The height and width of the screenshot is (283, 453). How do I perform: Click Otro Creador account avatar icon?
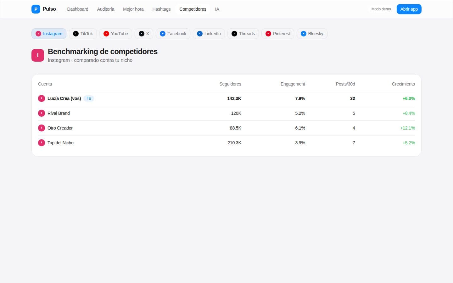[x=42, y=128]
